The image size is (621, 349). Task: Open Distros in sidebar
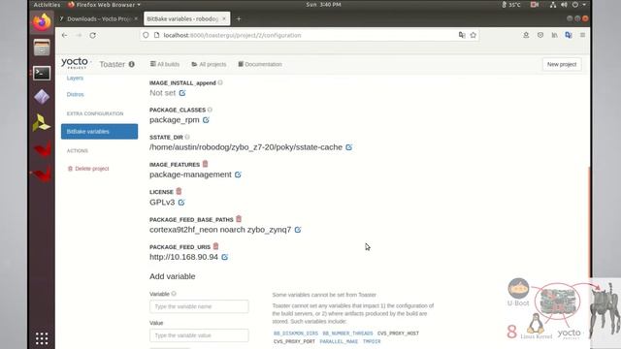coord(76,95)
